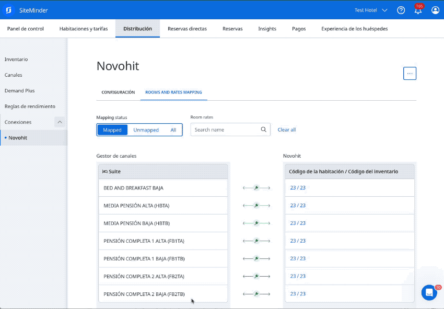This screenshot has width=444, height=309.
Task: Select the MEDIA PENSIÓN BAJA (HBTB) rate row
Action: [x=163, y=223]
